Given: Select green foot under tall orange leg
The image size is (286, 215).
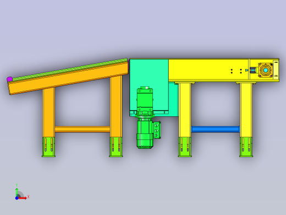Looking at the screenshot, I should point(116,147).
